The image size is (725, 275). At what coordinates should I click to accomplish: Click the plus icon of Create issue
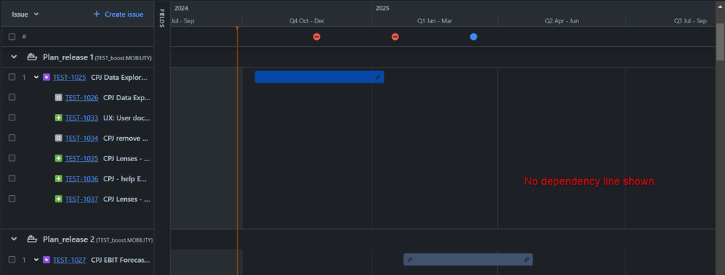[x=97, y=14]
